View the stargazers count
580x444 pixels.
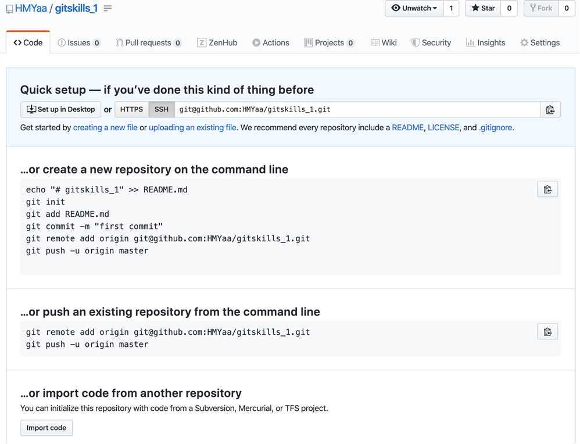pyautogui.click(x=509, y=8)
